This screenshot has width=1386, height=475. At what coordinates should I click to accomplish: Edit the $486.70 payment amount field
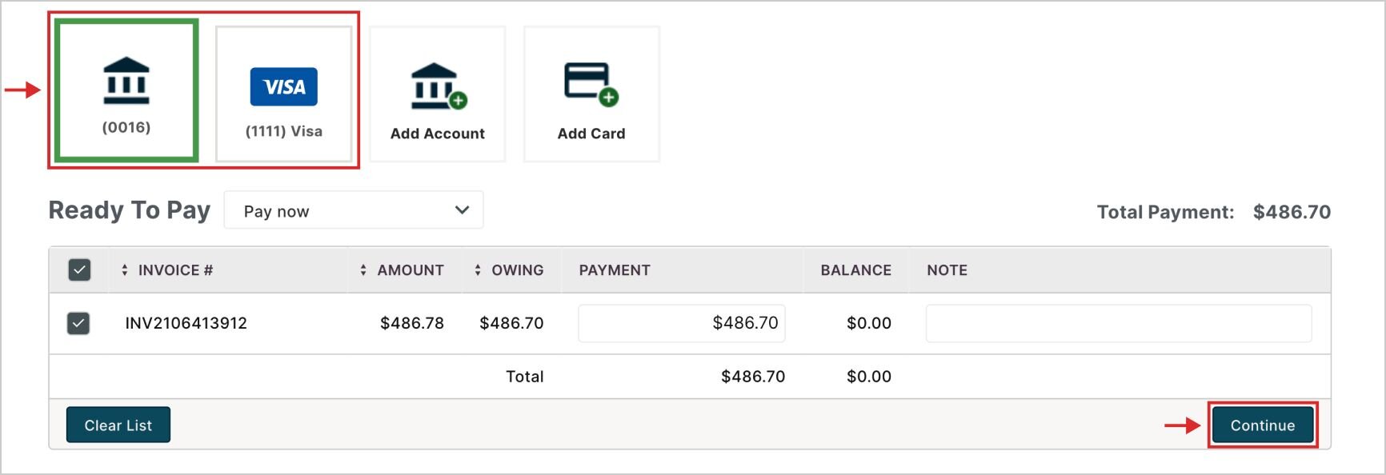(x=681, y=323)
